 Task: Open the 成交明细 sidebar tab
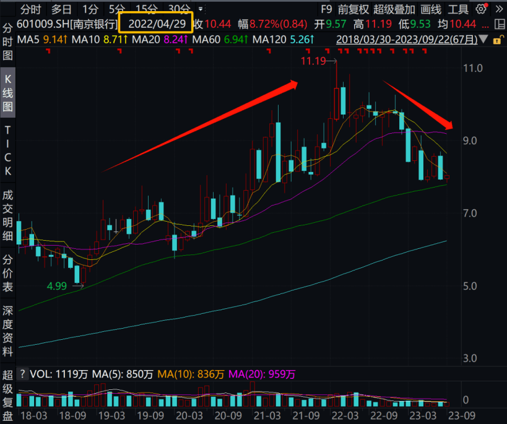click(x=8, y=217)
